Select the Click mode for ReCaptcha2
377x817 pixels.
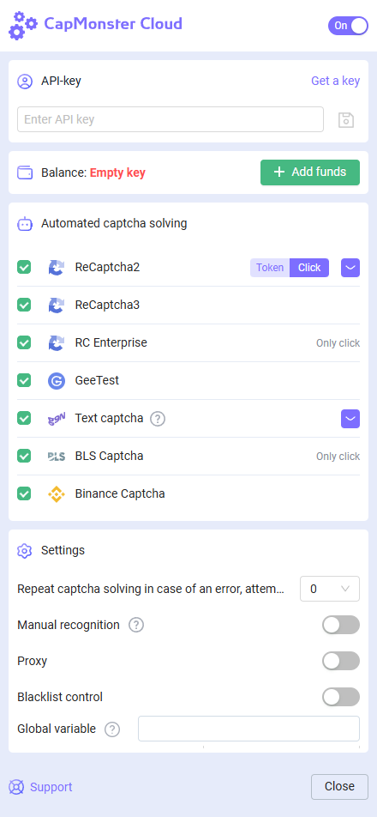tap(309, 268)
